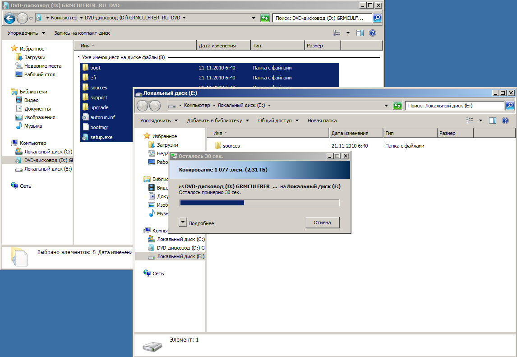Click Отмена button in copy dialog
The image size is (517, 357).
click(322, 223)
